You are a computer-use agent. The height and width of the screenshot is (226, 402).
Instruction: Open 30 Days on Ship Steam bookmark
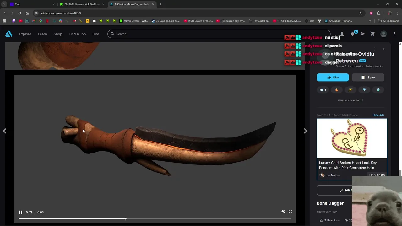pos(166,21)
